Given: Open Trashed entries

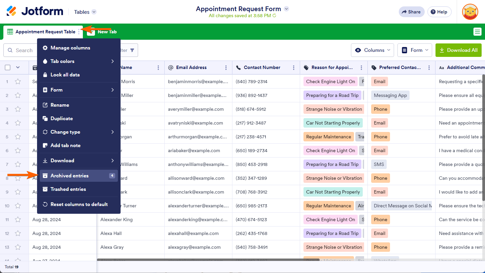Looking at the screenshot, I should (79, 189).
